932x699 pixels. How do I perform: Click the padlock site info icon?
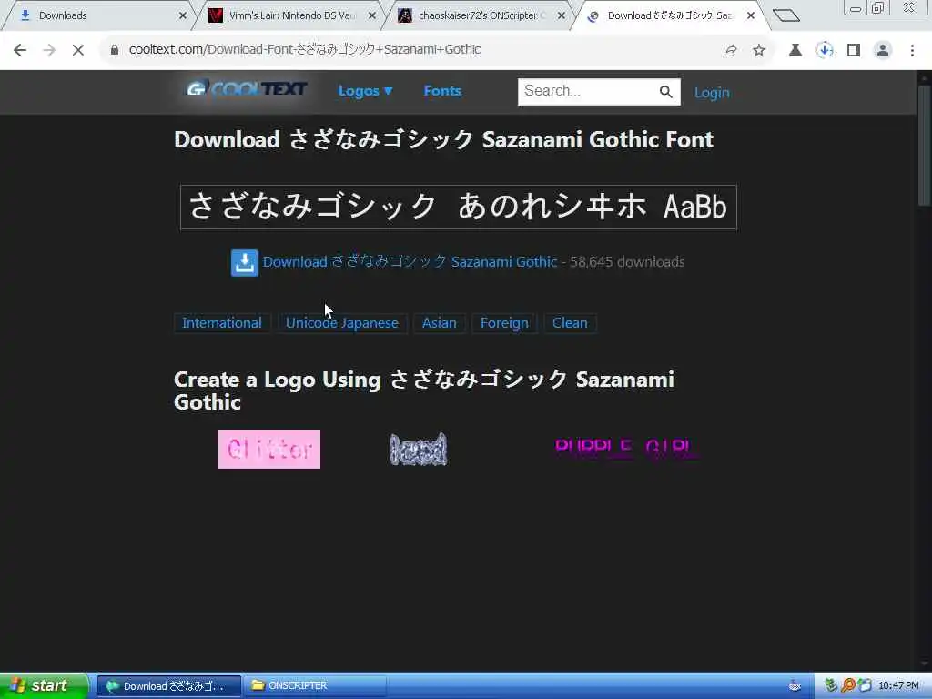[x=115, y=50]
